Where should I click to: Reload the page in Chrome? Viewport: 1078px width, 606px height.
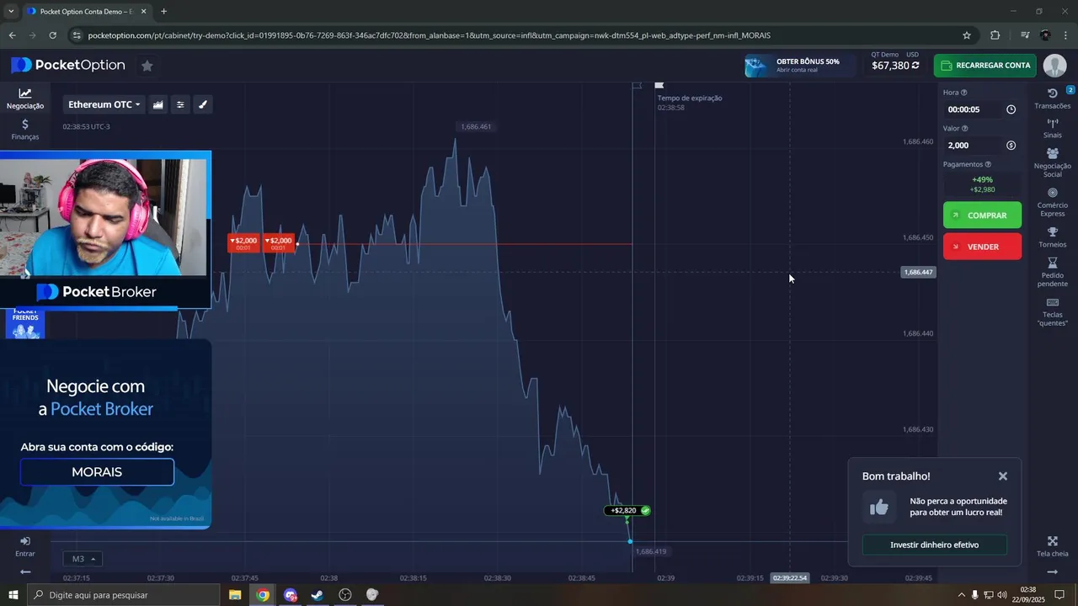52,35
